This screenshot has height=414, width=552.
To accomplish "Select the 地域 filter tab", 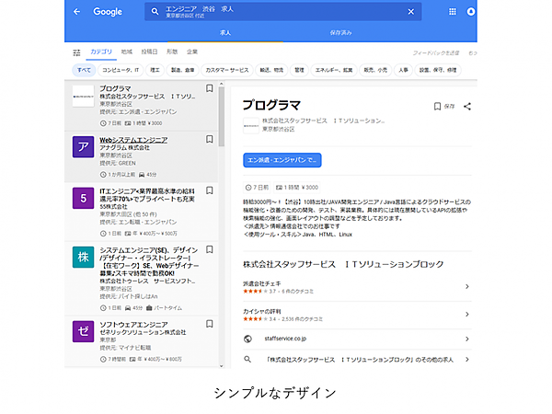I will click(x=126, y=52).
